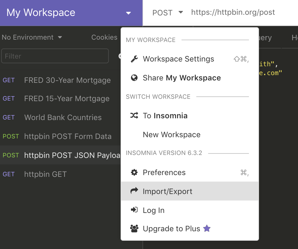Click the partially hidden Query tab

265,38
